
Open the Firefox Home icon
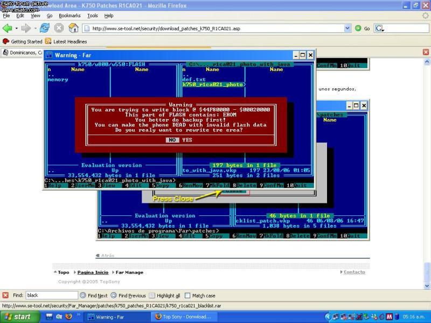pos(73,28)
